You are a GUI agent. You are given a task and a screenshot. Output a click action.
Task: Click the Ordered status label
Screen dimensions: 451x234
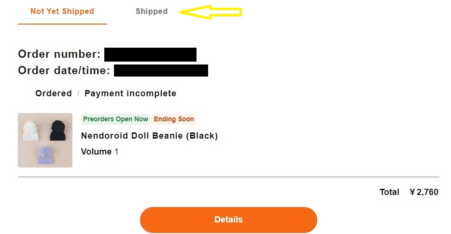(54, 93)
